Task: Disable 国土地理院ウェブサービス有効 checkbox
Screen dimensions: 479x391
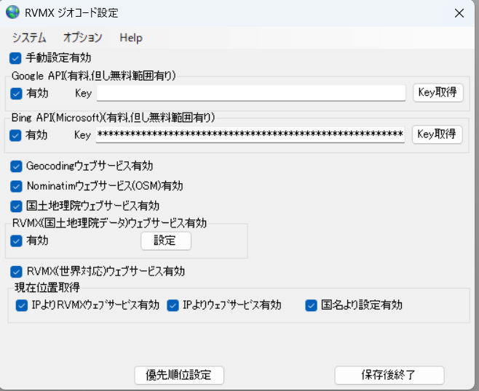Action: (x=16, y=206)
